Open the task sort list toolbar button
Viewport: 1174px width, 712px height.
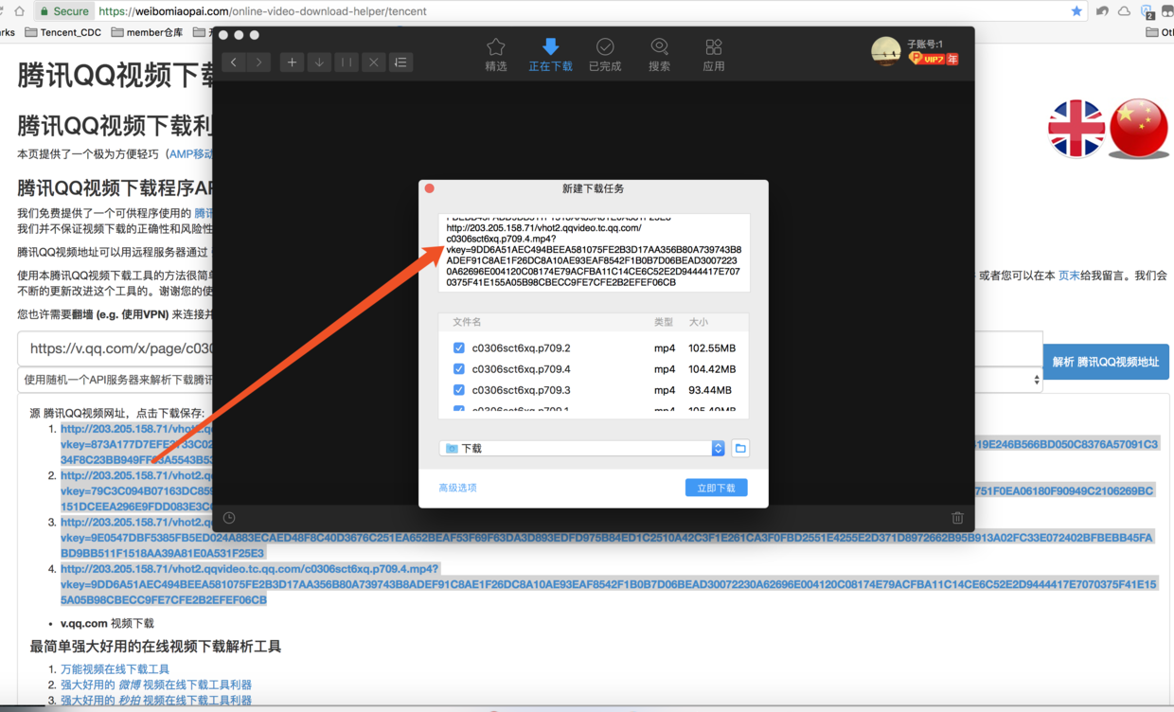click(x=400, y=62)
